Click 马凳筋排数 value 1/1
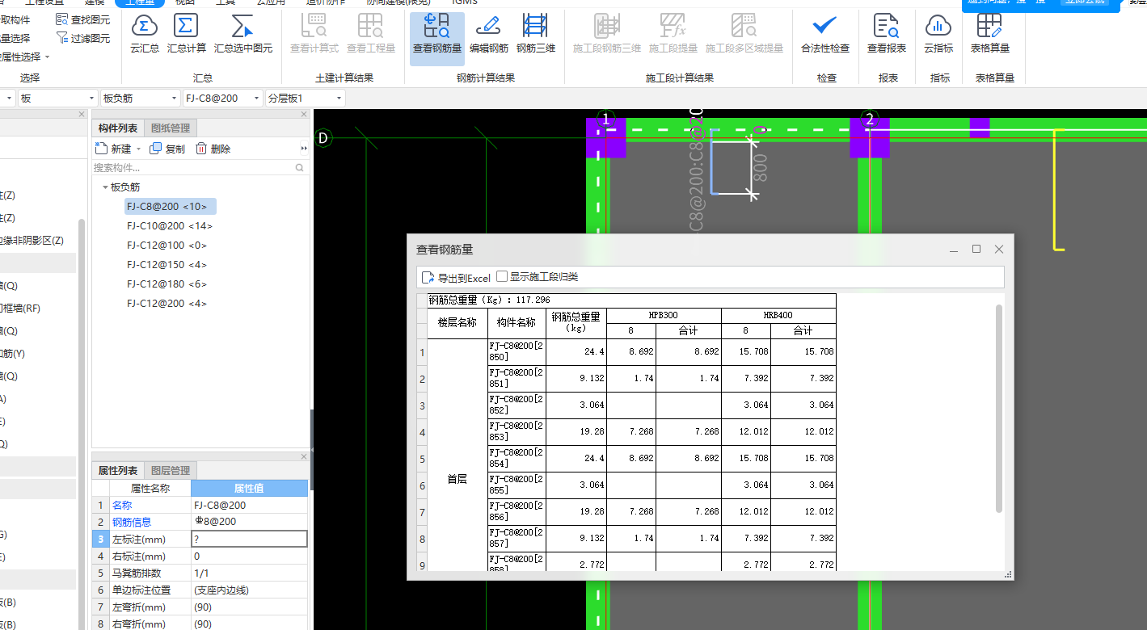The height and width of the screenshot is (630, 1147). coord(249,573)
